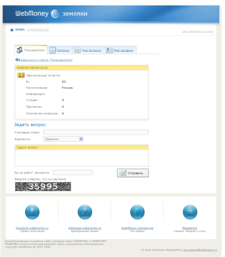Viewport: 225px width, 257px height.
Task: Click geosupport@webmoney.ru email link
Action: click(200, 250)
